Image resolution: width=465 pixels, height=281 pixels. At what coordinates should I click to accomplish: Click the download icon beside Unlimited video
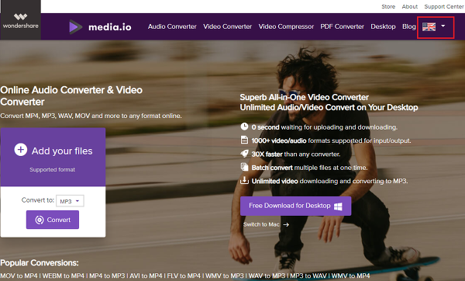click(x=244, y=180)
